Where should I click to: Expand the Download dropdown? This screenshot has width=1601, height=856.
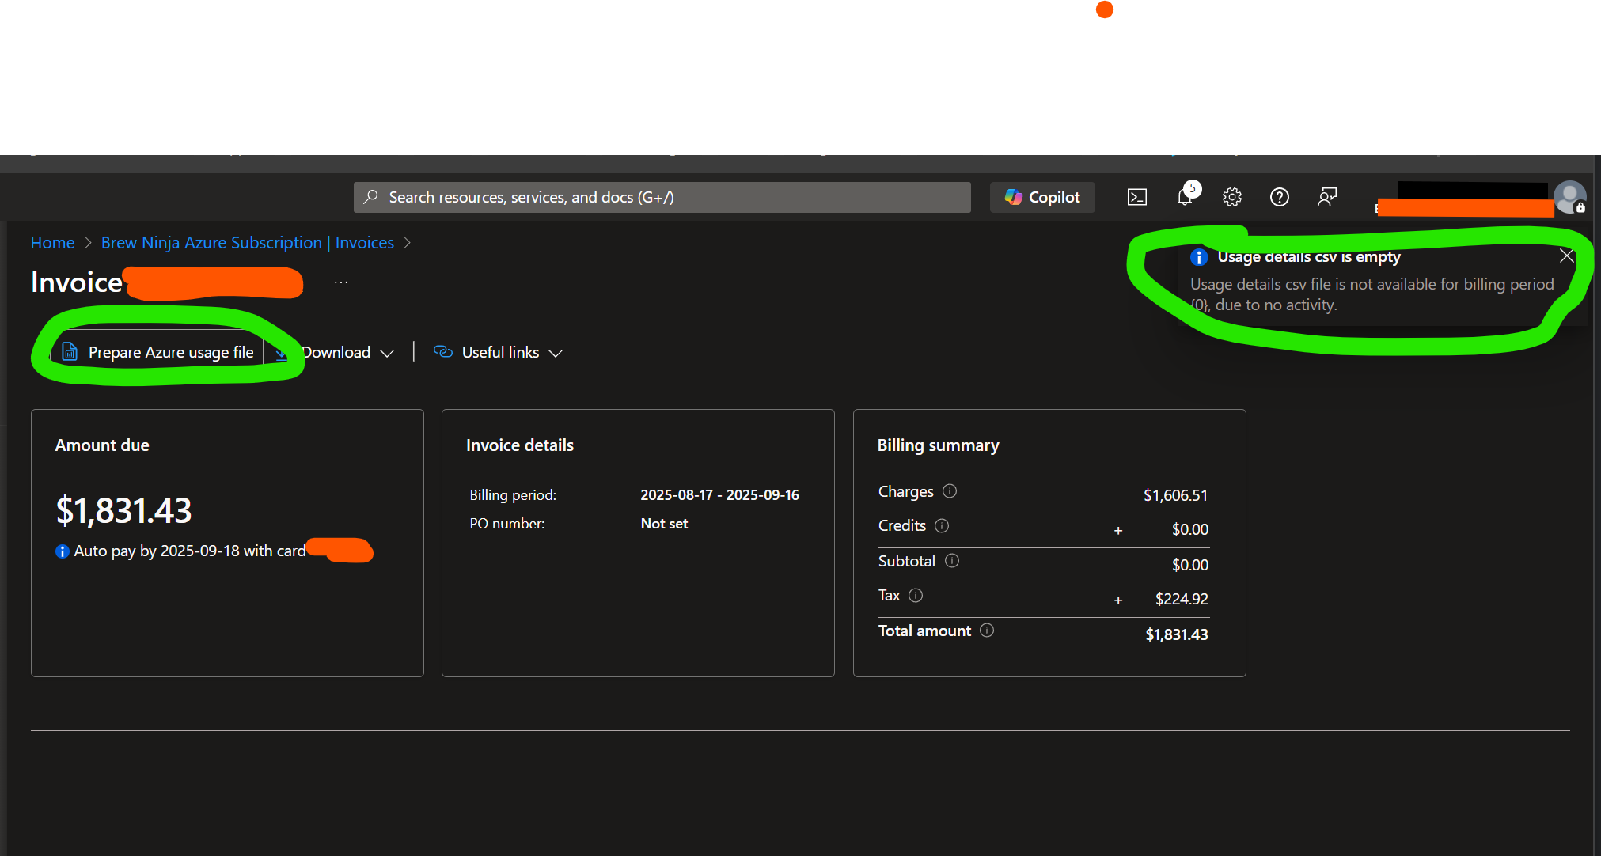tap(335, 352)
